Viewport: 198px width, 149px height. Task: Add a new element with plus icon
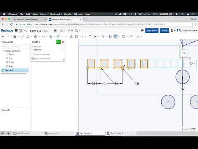(x=8, y=133)
